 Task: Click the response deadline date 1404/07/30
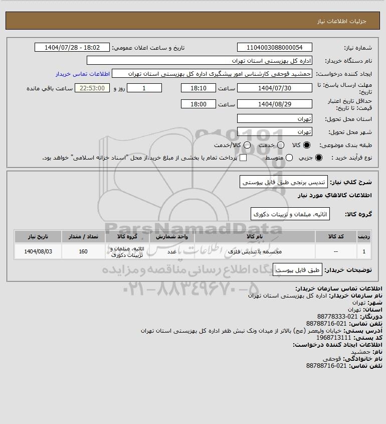point(274,88)
